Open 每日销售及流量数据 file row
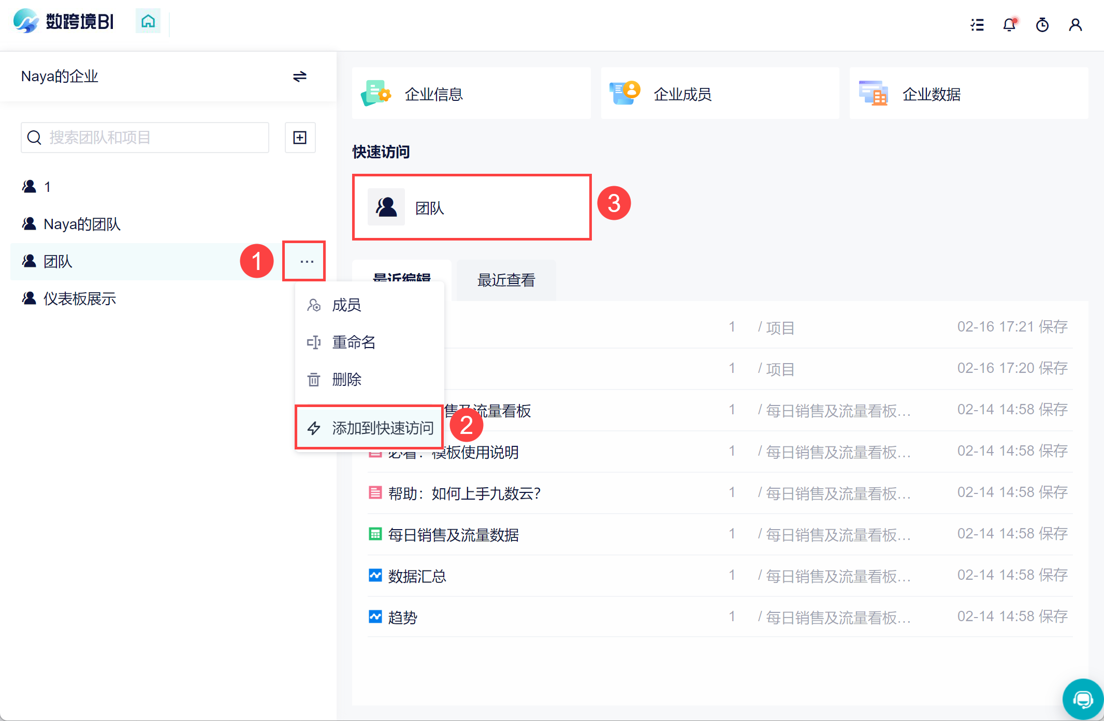The height and width of the screenshot is (721, 1104). (453, 534)
